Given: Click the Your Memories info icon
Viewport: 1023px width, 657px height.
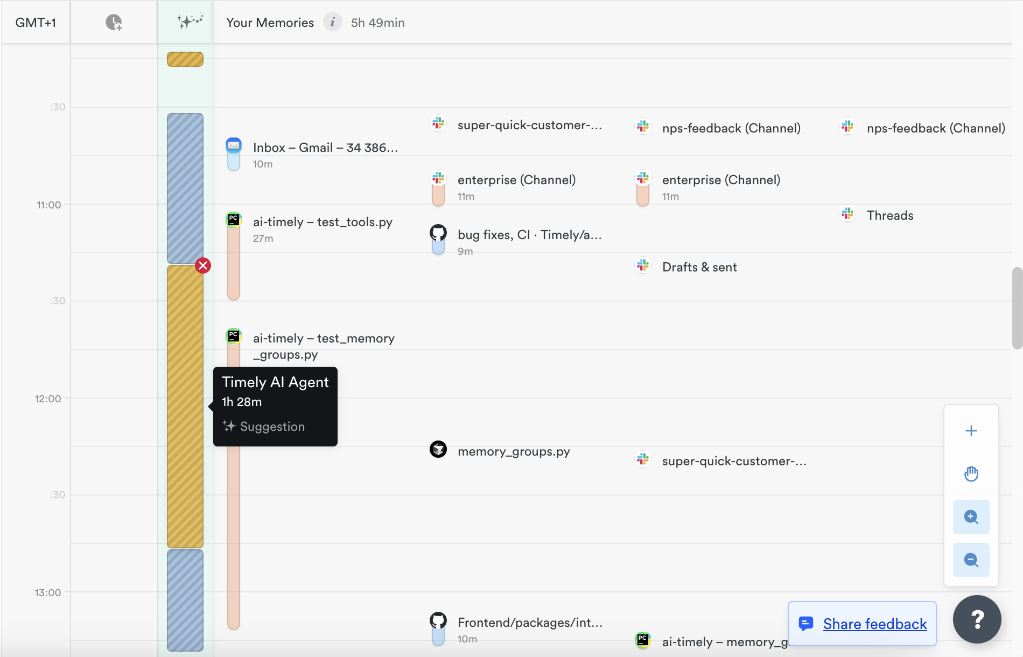Looking at the screenshot, I should point(332,22).
